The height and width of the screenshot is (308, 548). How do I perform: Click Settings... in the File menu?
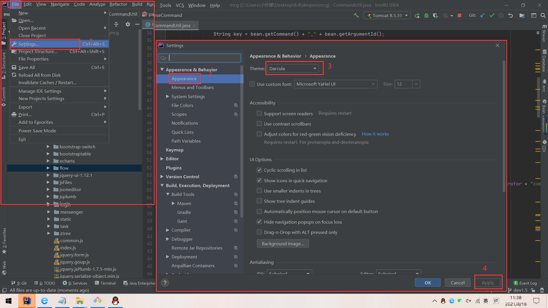coord(59,44)
